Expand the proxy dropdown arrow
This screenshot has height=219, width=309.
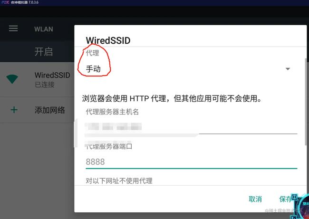coord(288,69)
